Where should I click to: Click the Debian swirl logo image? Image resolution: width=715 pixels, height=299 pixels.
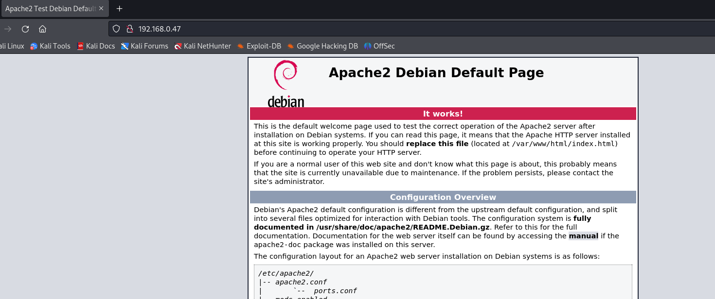[286, 83]
